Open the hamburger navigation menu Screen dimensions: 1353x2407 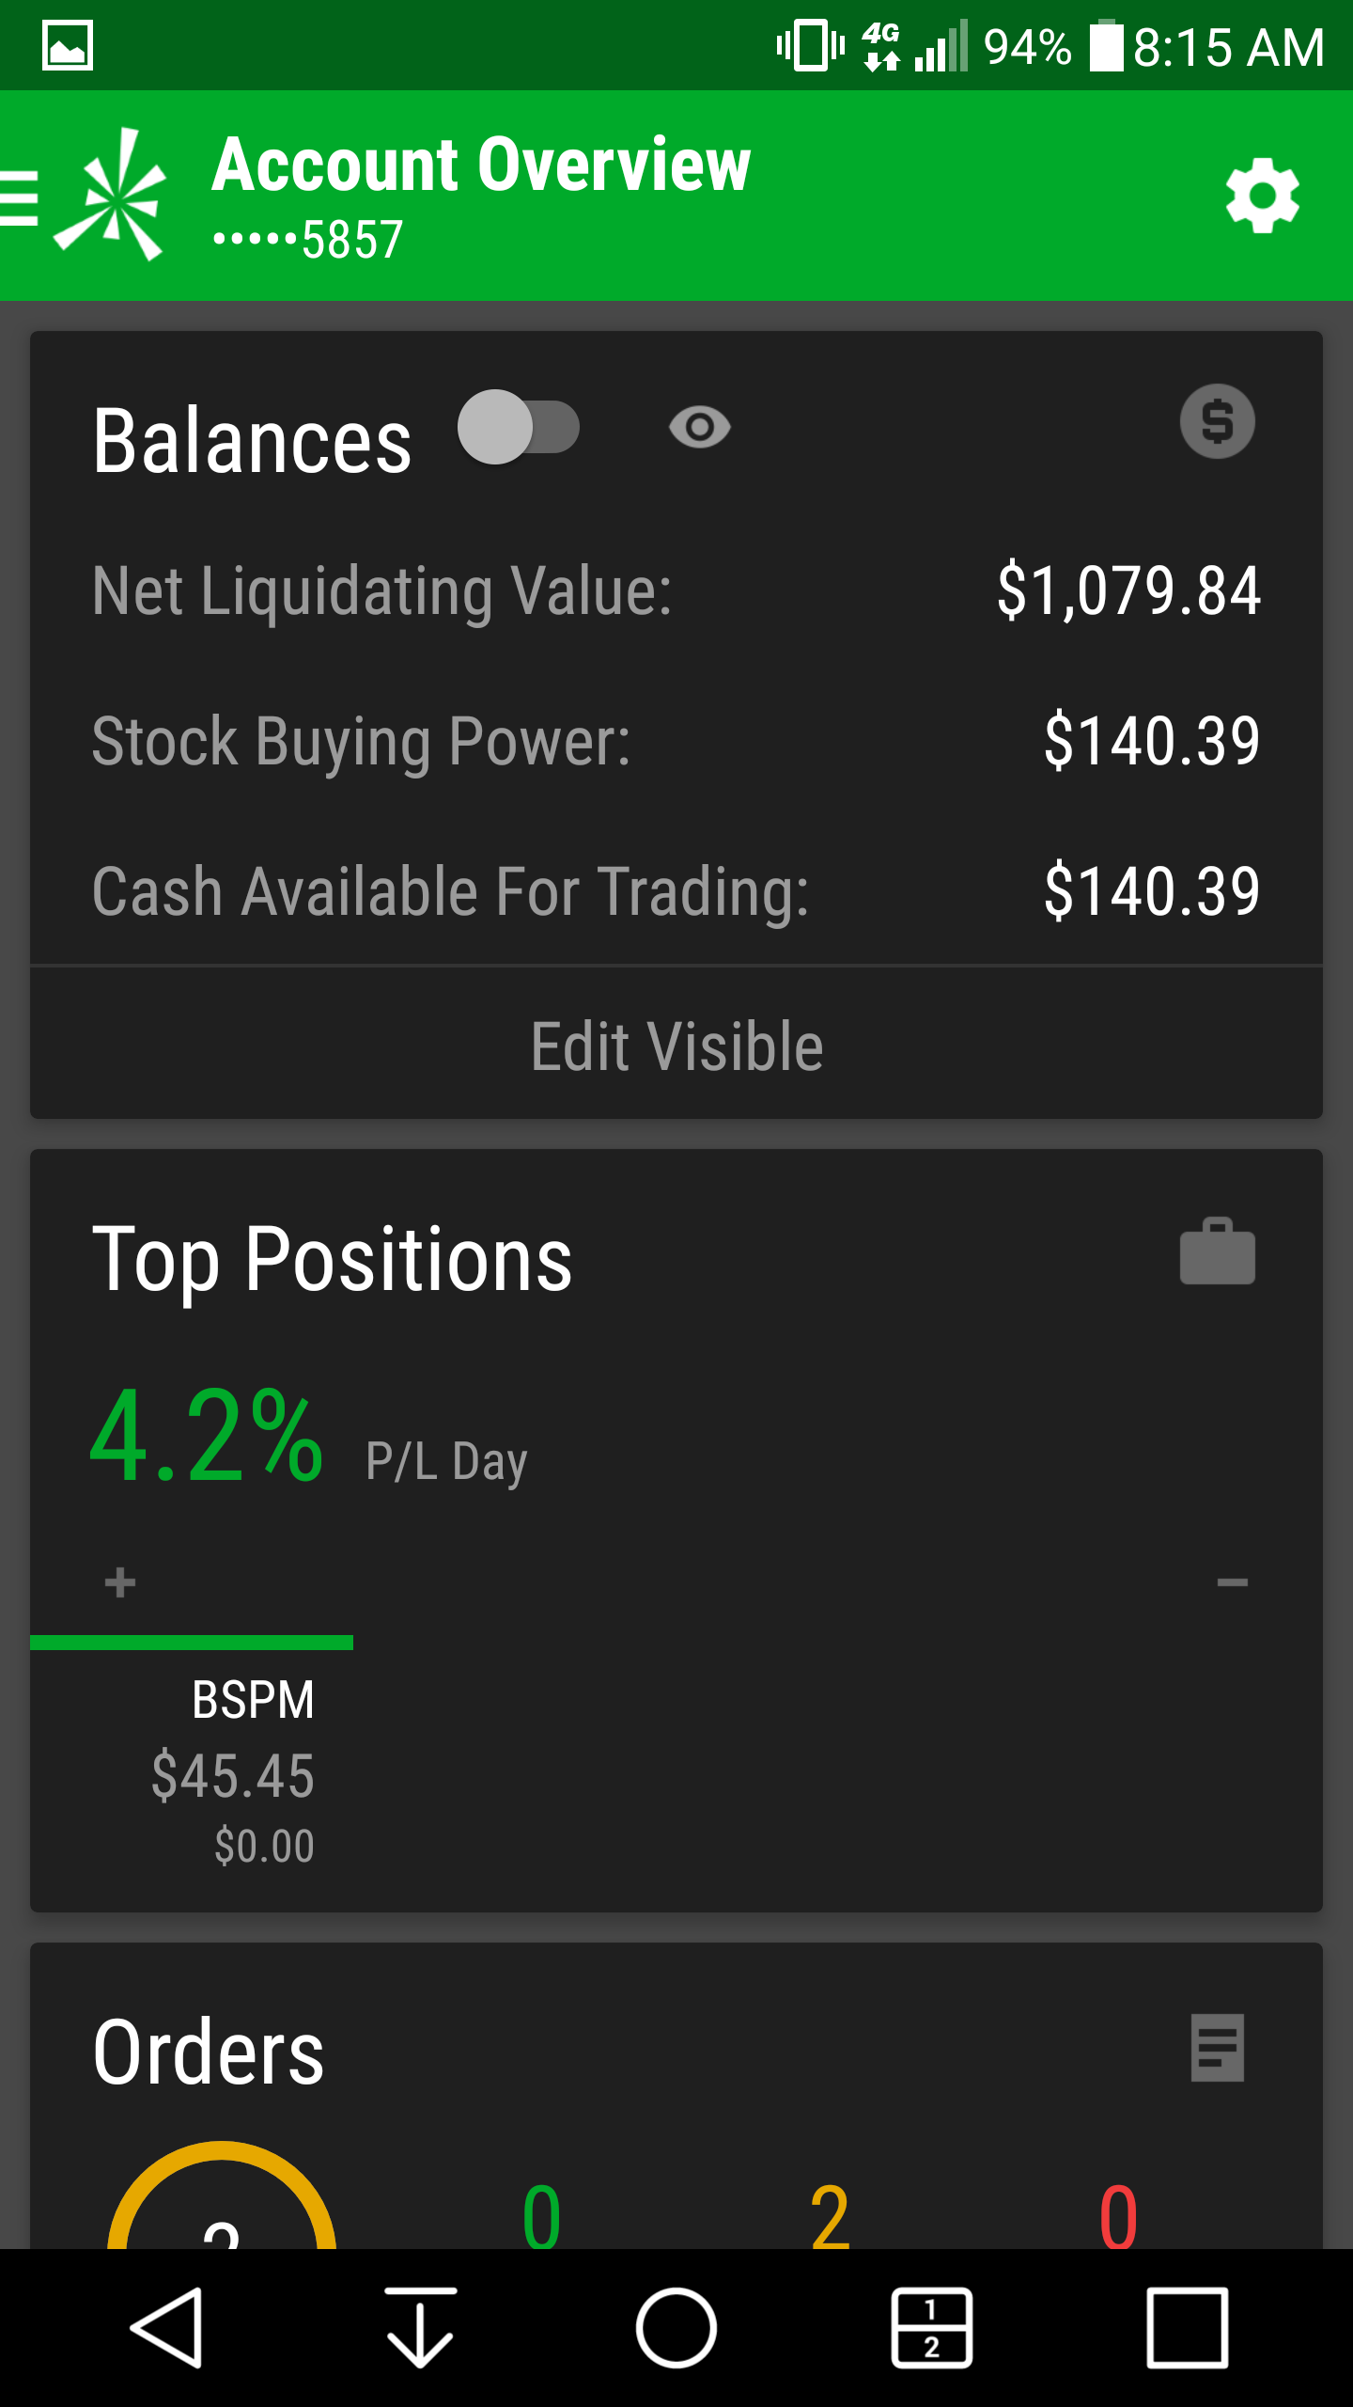pyautogui.click(x=19, y=197)
